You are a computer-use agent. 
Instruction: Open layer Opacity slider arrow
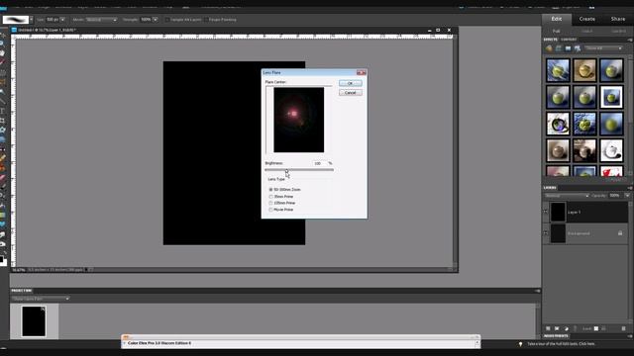[627, 196]
